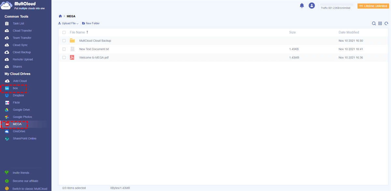Click the Google Photos logo icon

[7, 117]
